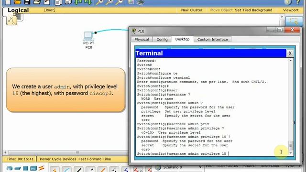This screenshot has width=306, height=172.
Task: Open a file using the folder toolbar icon
Action: 18,2
